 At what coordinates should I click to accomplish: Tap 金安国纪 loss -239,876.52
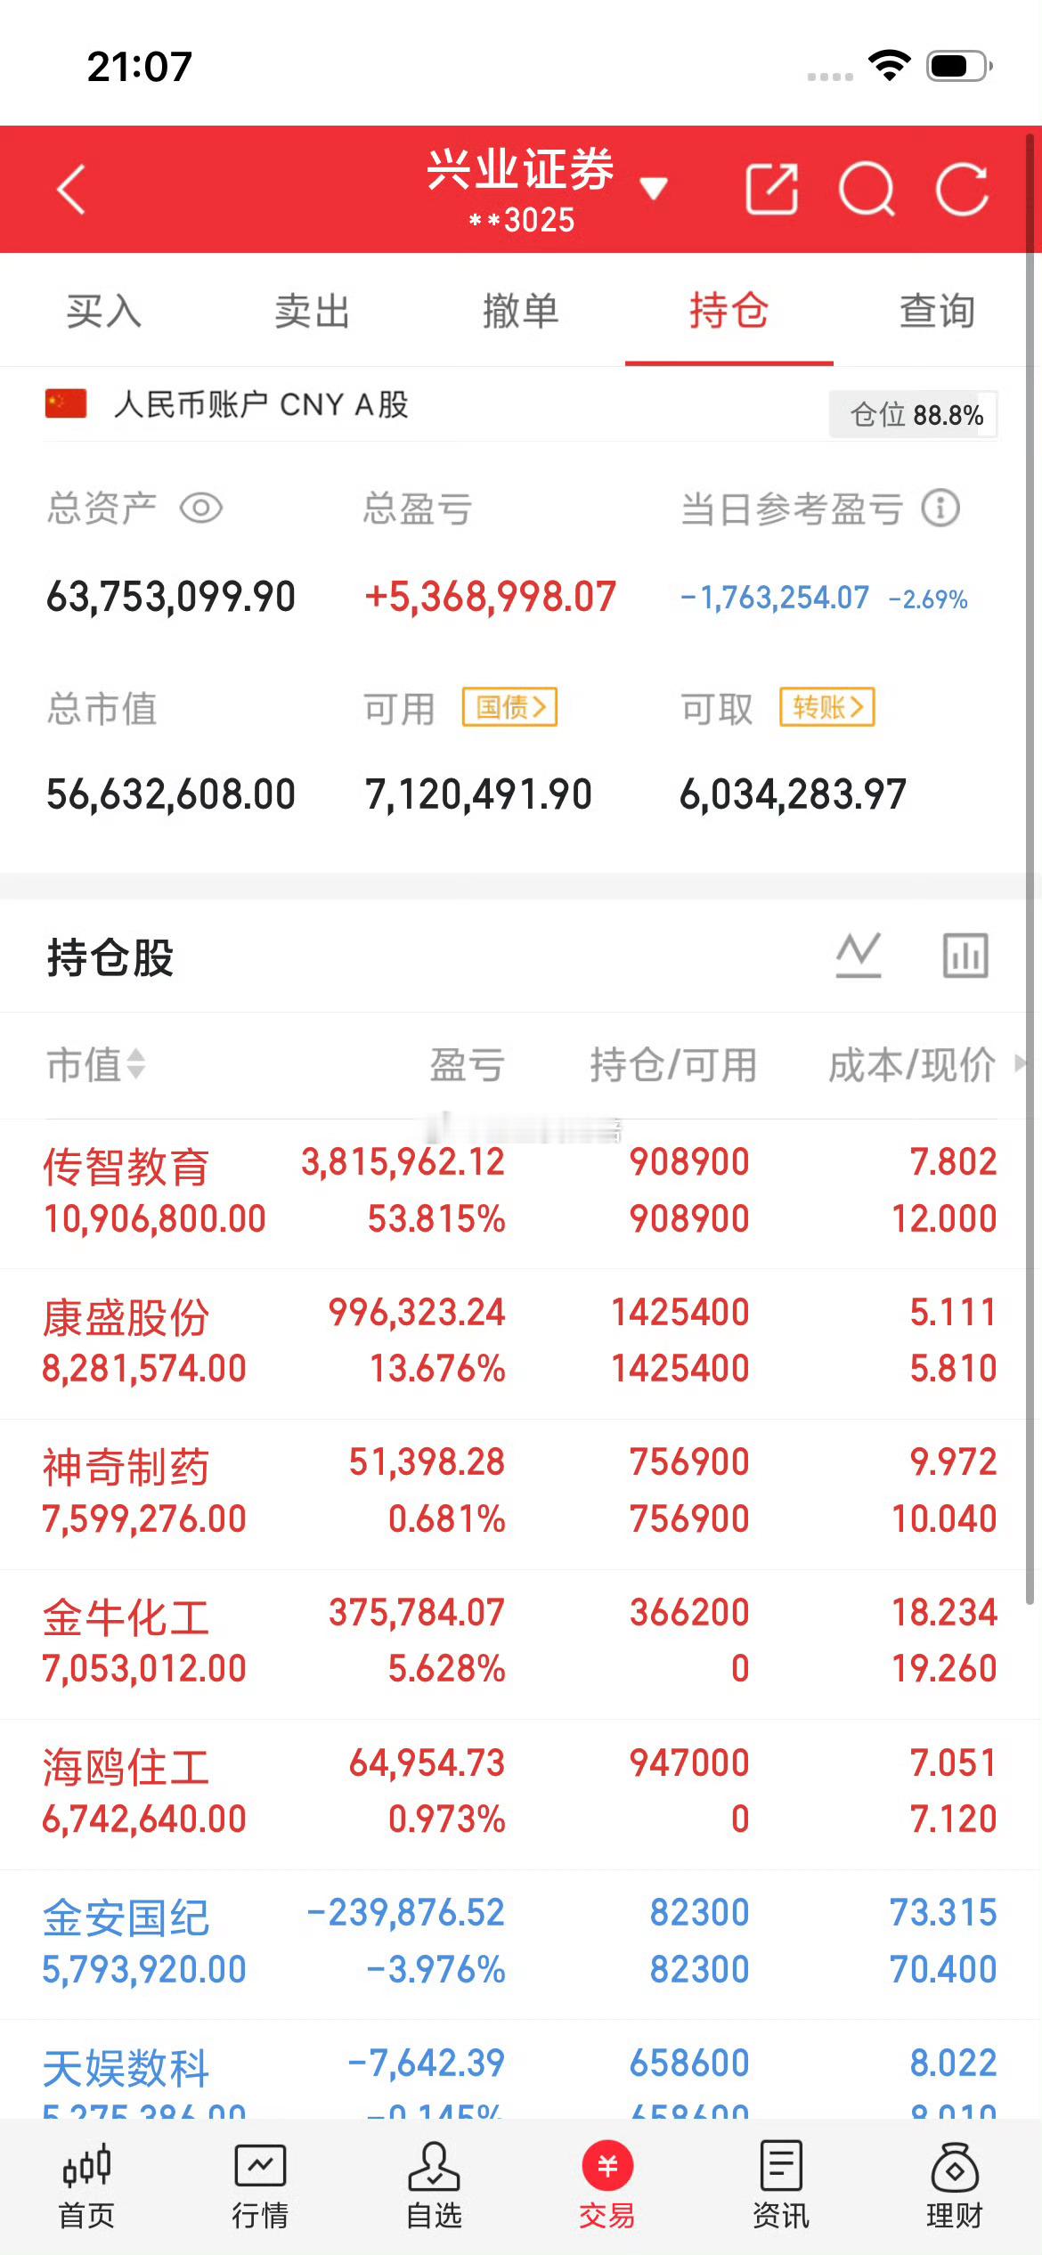coord(406,1913)
